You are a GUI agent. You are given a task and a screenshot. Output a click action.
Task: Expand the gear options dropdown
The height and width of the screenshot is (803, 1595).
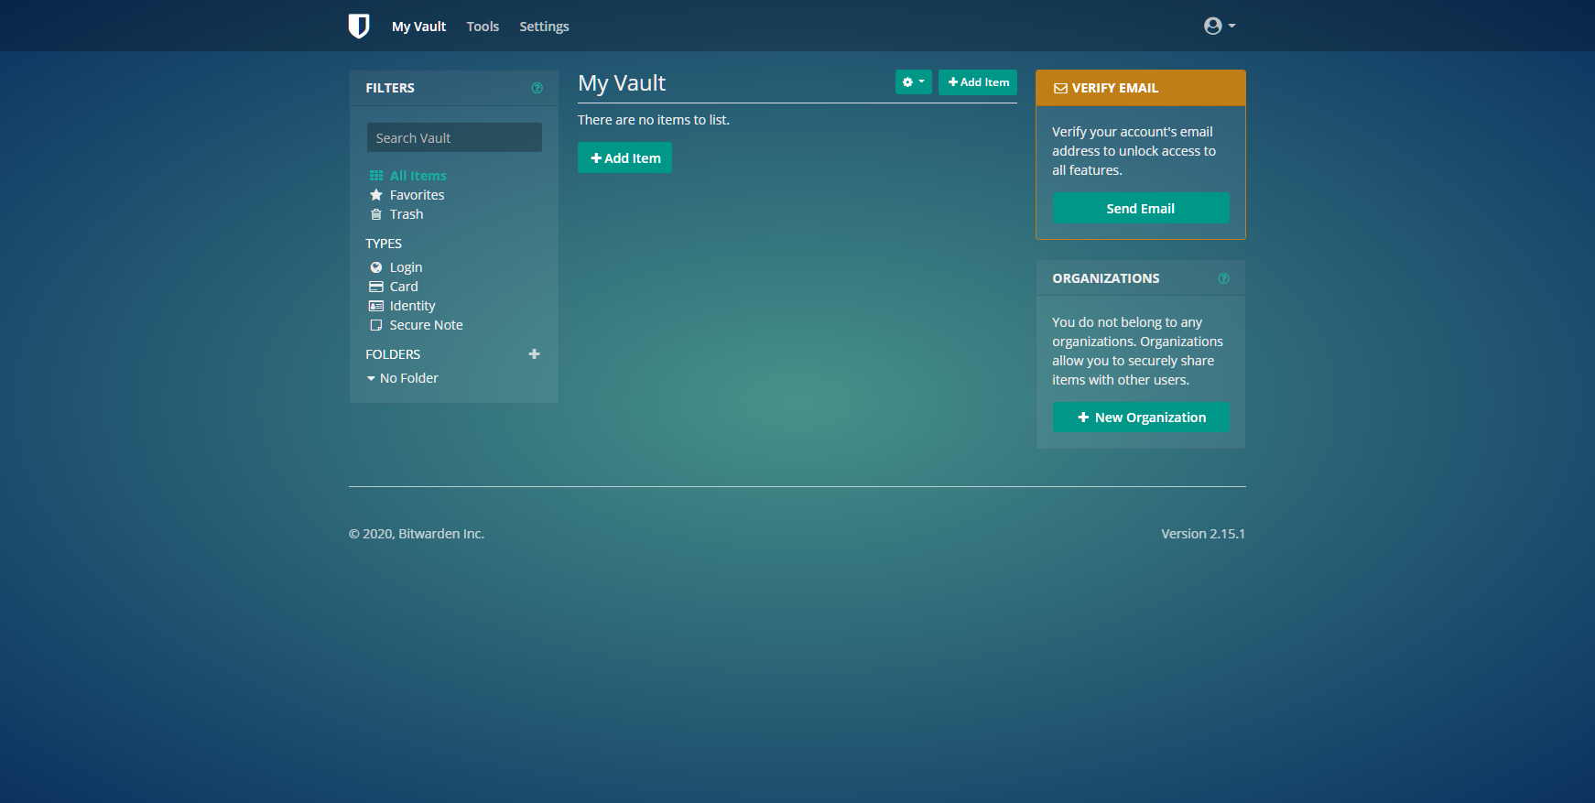coord(913,82)
